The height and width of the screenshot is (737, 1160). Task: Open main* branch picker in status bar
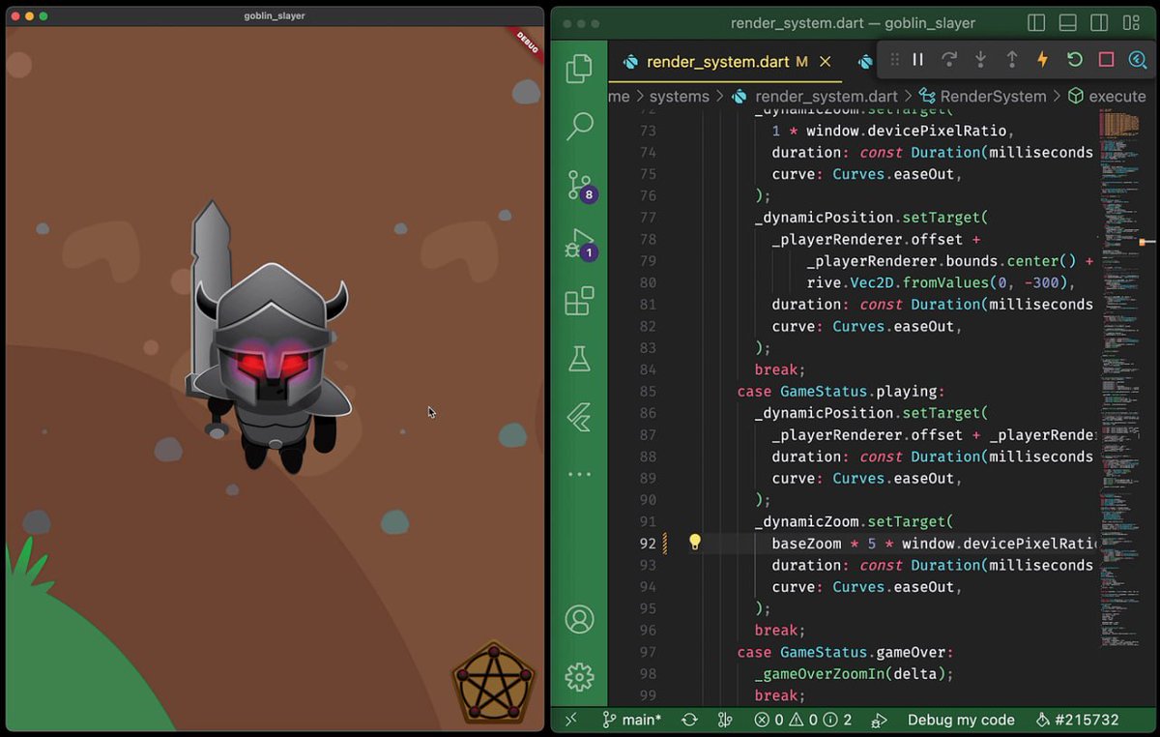pyautogui.click(x=632, y=720)
